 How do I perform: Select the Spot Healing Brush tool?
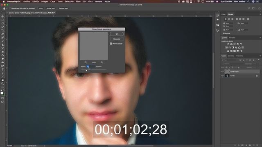click(2, 38)
